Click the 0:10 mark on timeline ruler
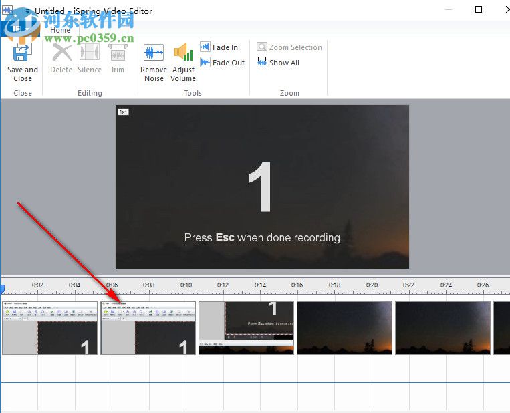Viewport: 510px width, 413px height. tap(186, 285)
